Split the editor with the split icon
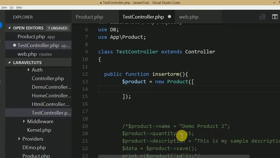The width and height of the screenshot is (280, 158). point(275,17)
